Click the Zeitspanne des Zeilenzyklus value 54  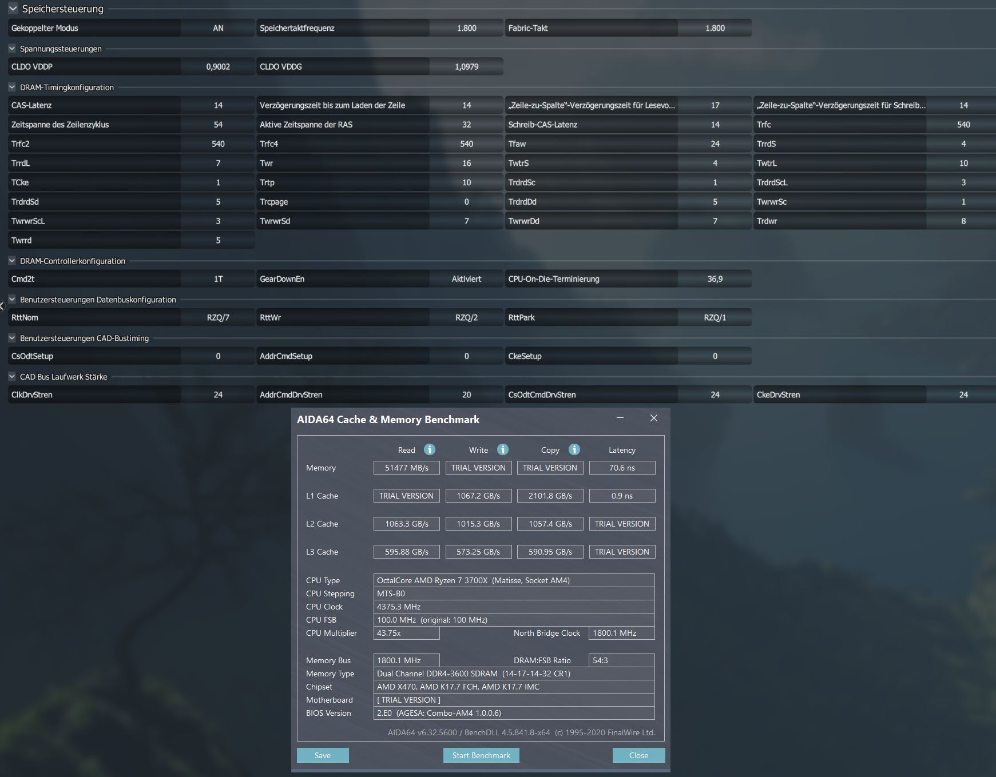tap(218, 125)
